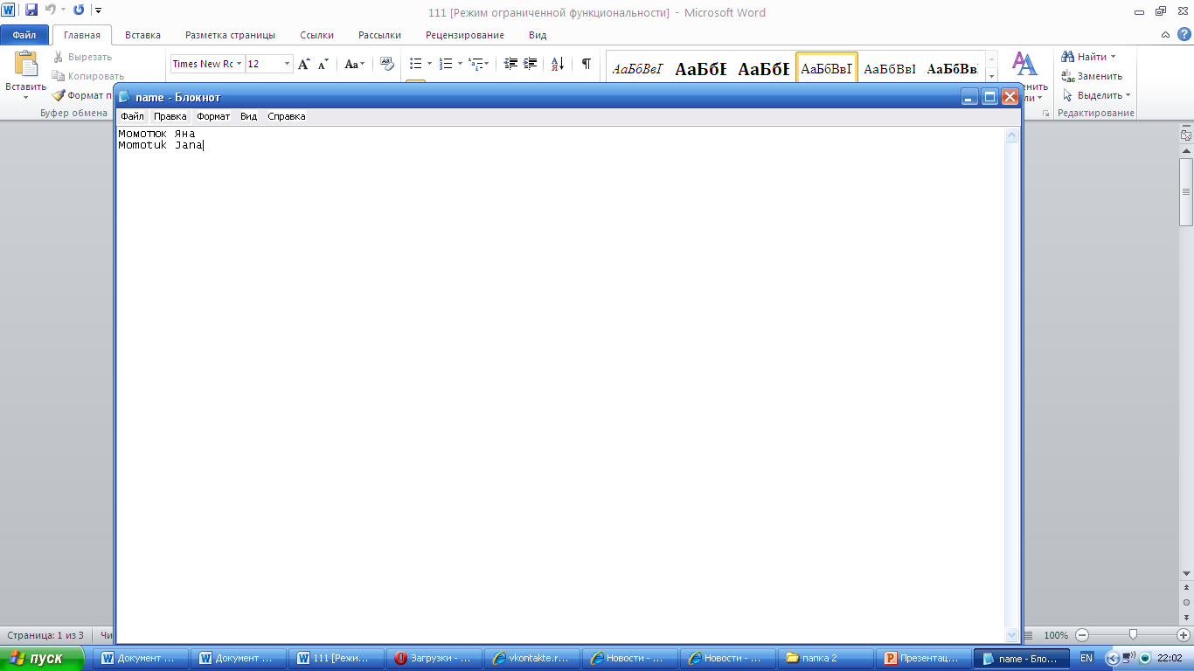Open the font name dropdown (Times New Roman)
The width and height of the screenshot is (1194, 671).
tap(239, 64)
